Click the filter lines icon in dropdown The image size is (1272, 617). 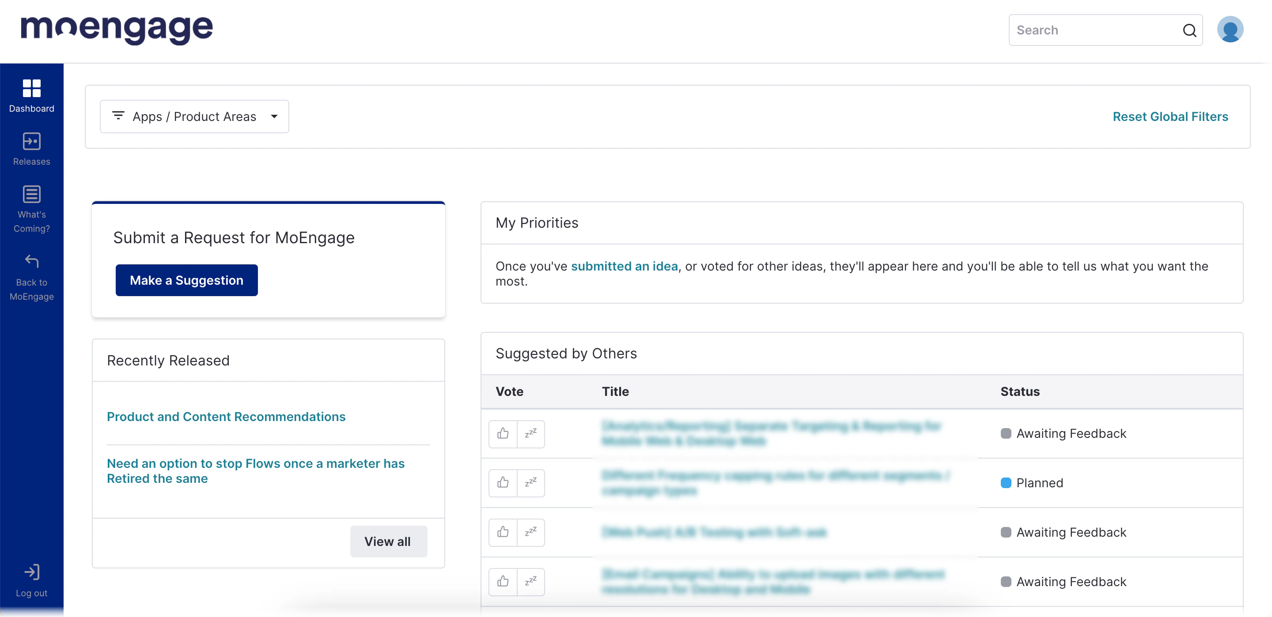(118, 116)
